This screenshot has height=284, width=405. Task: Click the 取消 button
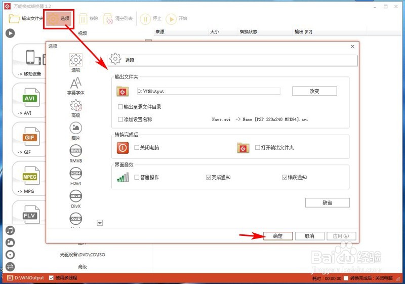(309, 236)
